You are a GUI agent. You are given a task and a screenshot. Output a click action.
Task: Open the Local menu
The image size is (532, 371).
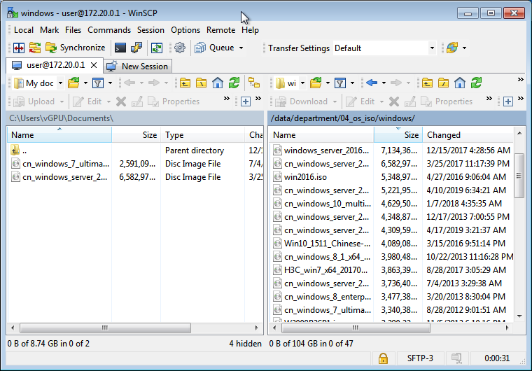click(x=23, y=30)
